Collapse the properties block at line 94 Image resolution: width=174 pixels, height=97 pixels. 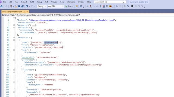(x=14, y=60)
